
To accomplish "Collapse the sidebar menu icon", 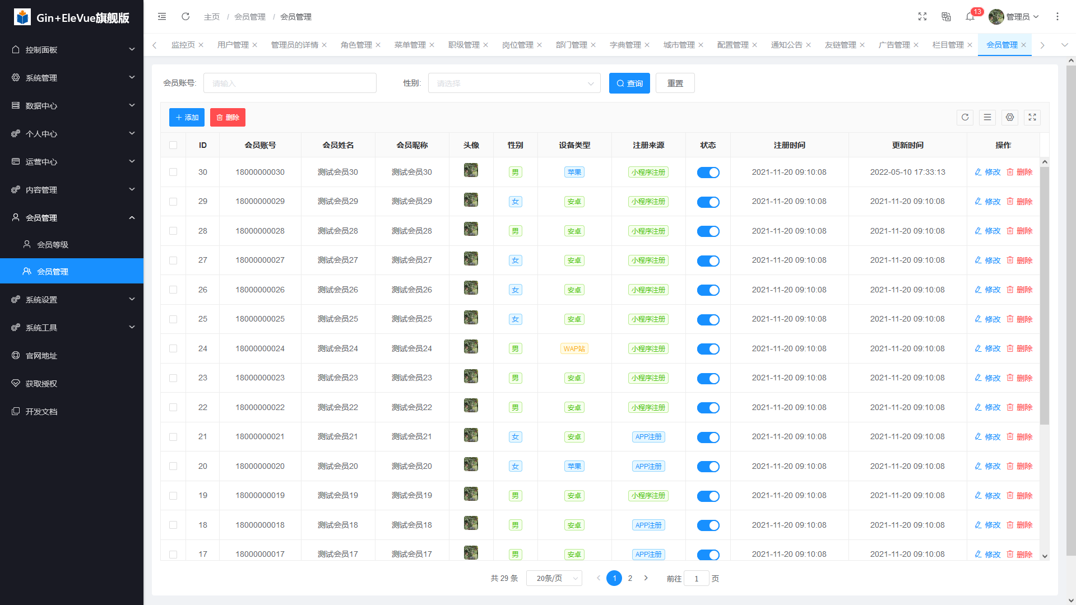I will click(x=162, y=17).
